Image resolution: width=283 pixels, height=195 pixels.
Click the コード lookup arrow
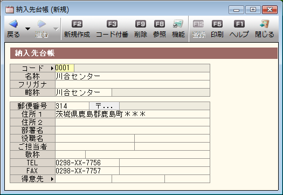[52, 69]
